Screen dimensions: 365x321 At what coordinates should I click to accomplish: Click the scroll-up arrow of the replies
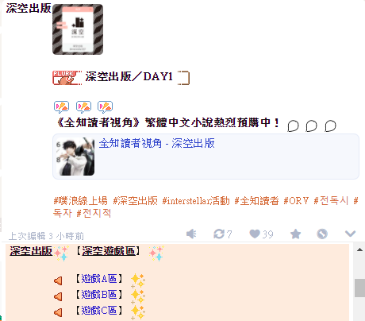pyautogui.click(x=359, y=249)
